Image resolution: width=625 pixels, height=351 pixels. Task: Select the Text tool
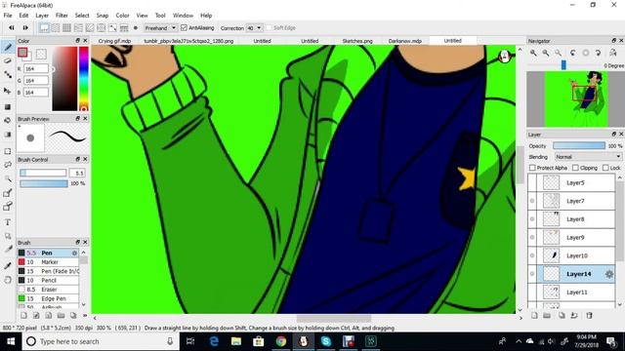pos(8,222)
